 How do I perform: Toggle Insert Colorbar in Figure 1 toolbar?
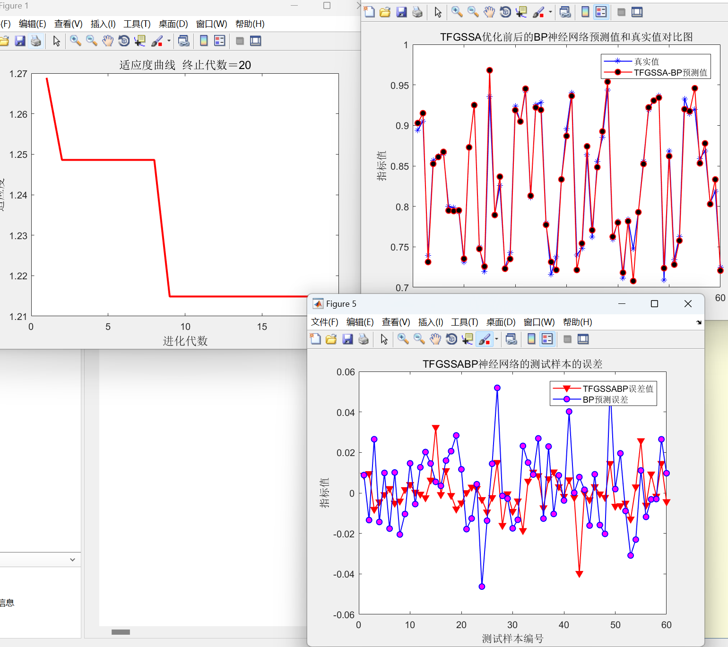(x=204, y=41)
